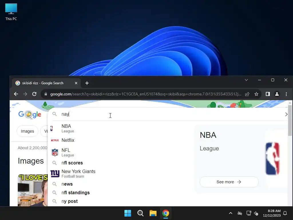Click the Images section heading

coord(31,161)
